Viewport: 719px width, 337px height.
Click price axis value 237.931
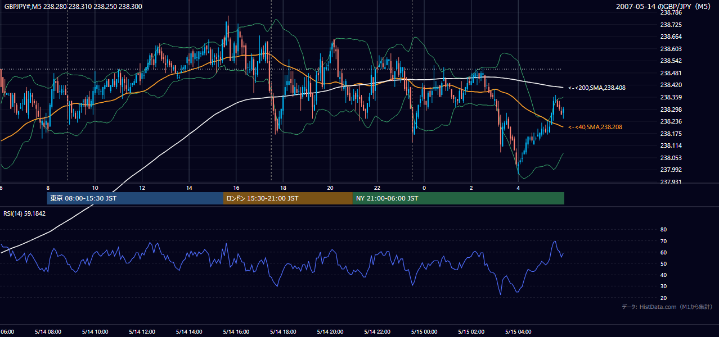(x=671, y=182)
